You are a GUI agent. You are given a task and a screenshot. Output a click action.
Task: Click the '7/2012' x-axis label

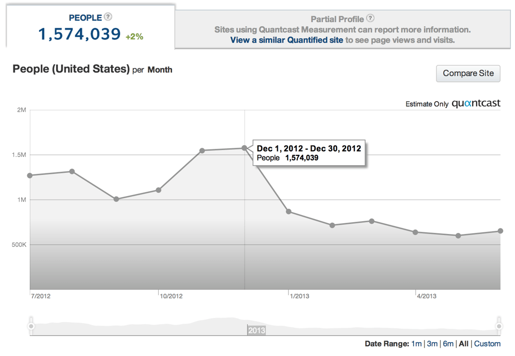(x=41, y=296)
